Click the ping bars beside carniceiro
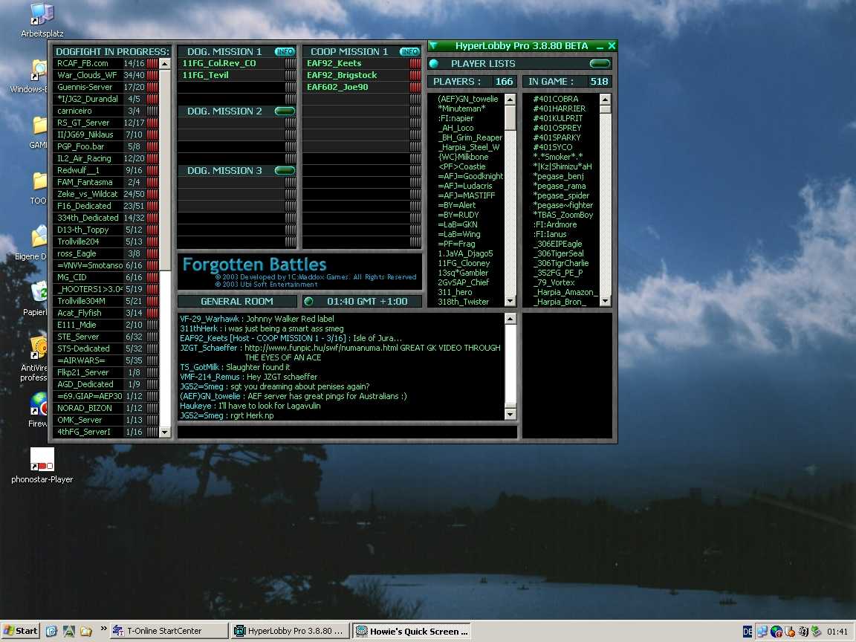The height and width of the screenshot is (642, 856). [152, 111]
